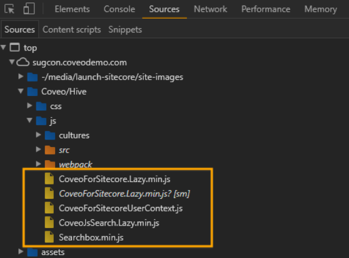The image size is (349, 258).
Task: Click the Searchbox.min.js file icon
Action: point(49,237)
